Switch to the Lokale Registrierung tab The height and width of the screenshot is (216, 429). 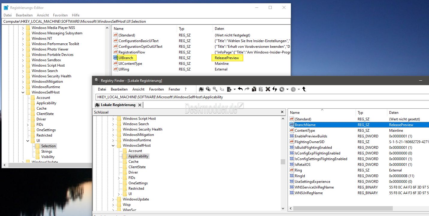tap(118, 105)
